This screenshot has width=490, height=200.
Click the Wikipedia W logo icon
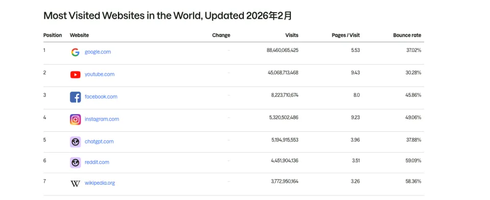tap(76, 184)
